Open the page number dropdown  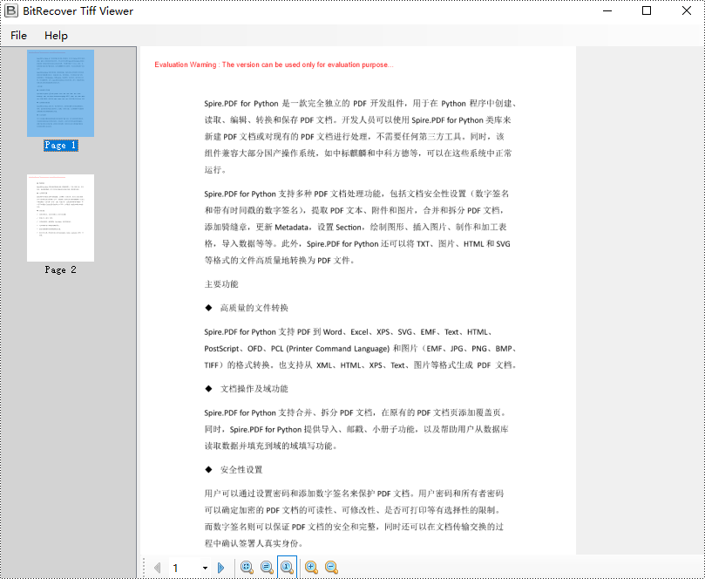click(205, 569)
